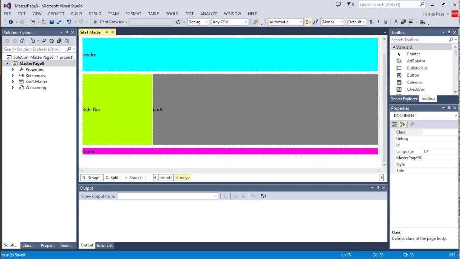
Task: Click the Save icon in the toolbar
Action: (51, 22)
